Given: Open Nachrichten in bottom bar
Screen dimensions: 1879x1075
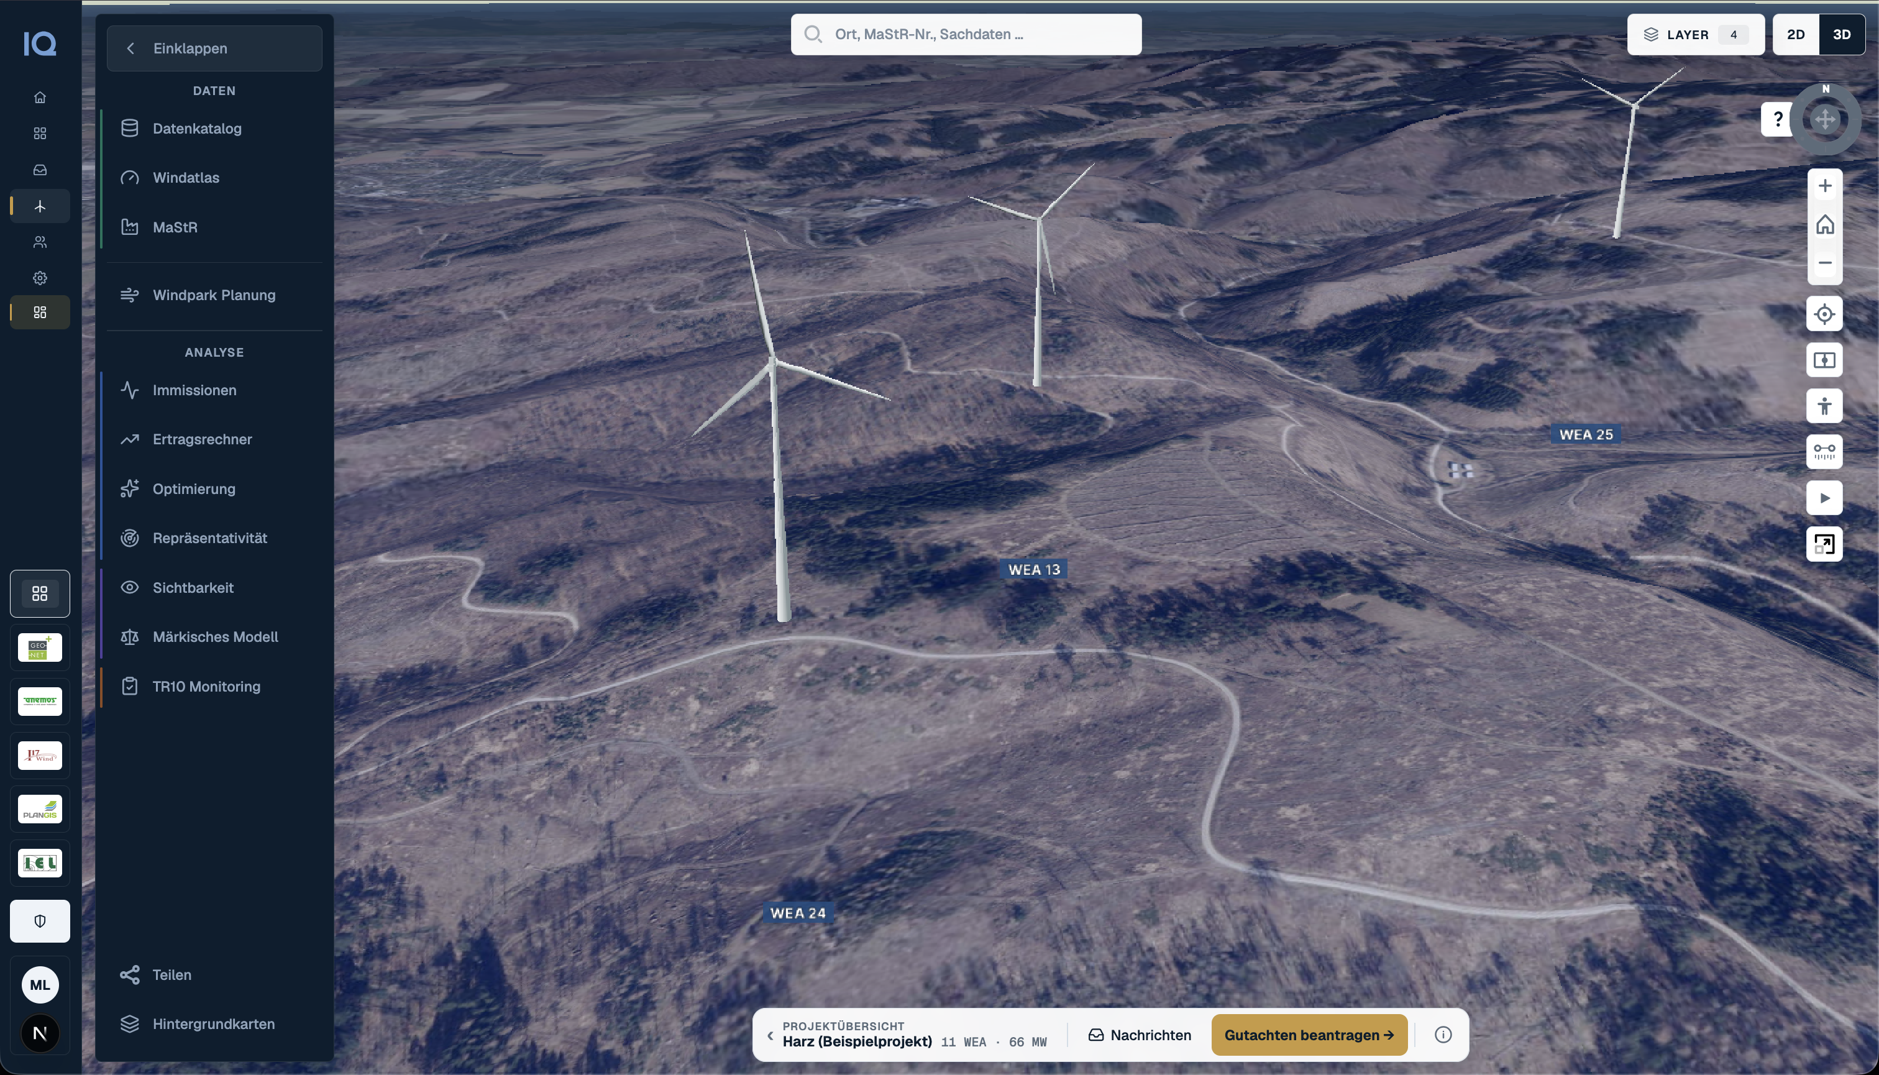Looking at the screenshot, I should pos(1140,1035).
